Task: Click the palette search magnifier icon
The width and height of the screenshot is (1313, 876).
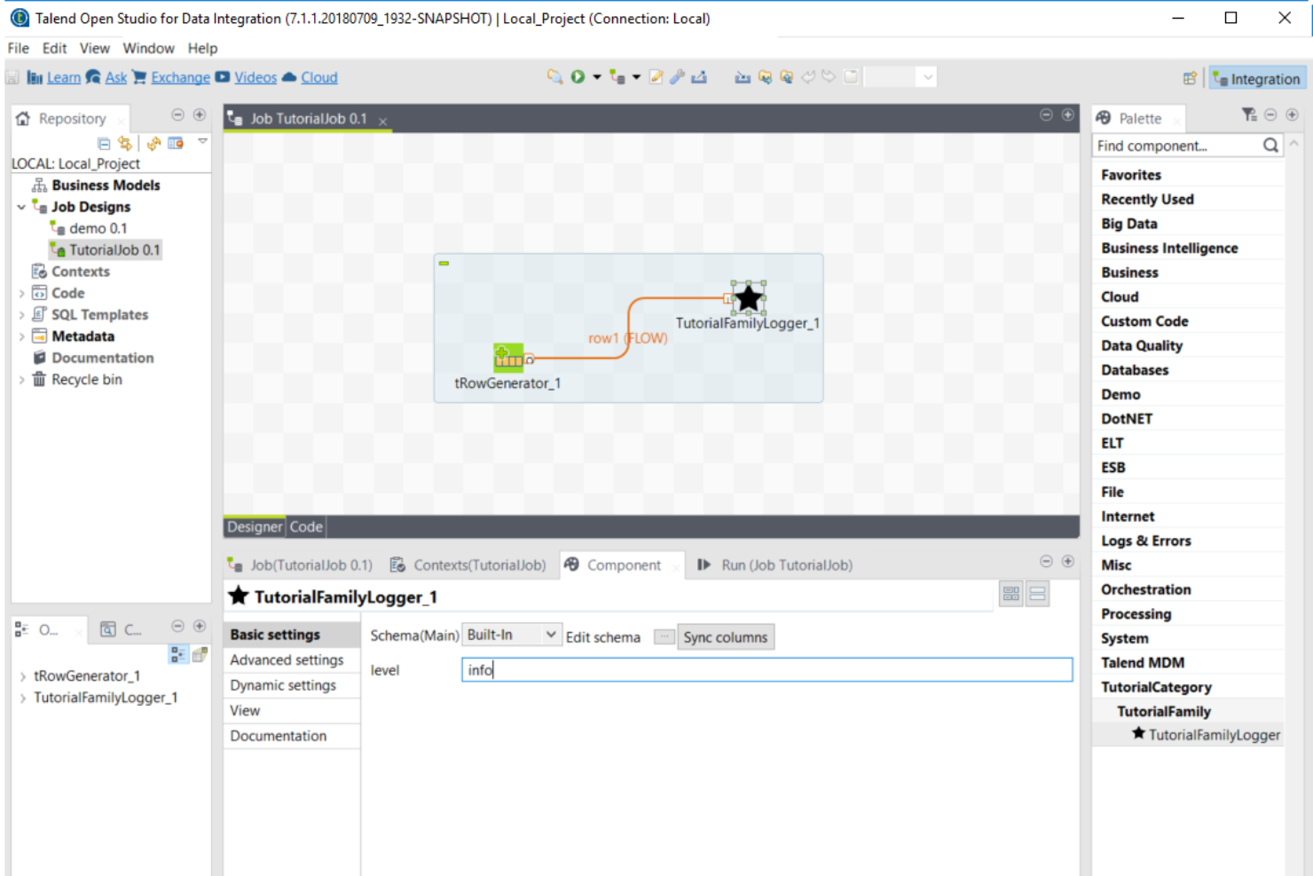Action: [x=1270, y=145]
